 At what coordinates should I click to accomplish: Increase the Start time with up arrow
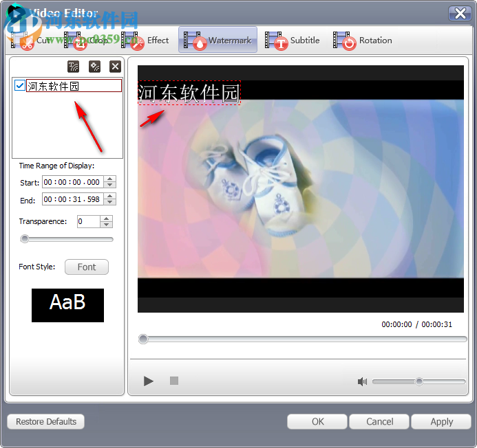point(110,179)
